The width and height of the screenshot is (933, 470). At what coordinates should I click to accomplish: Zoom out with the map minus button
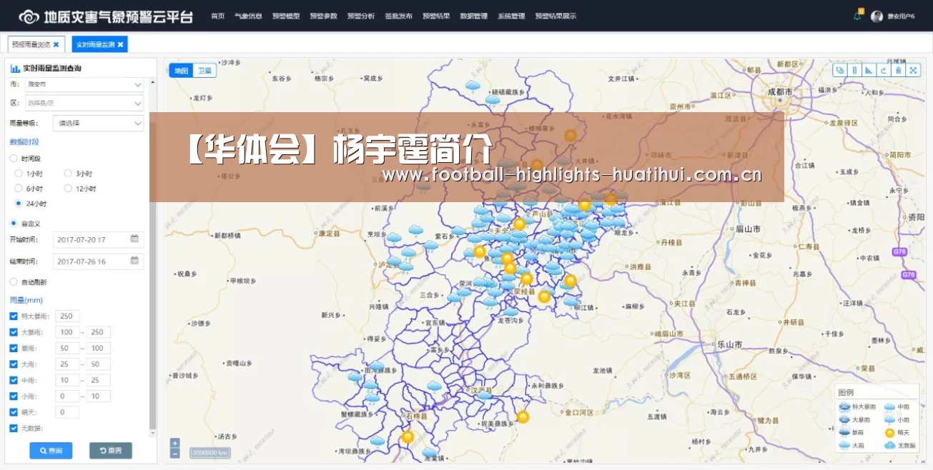coord(175,453)
